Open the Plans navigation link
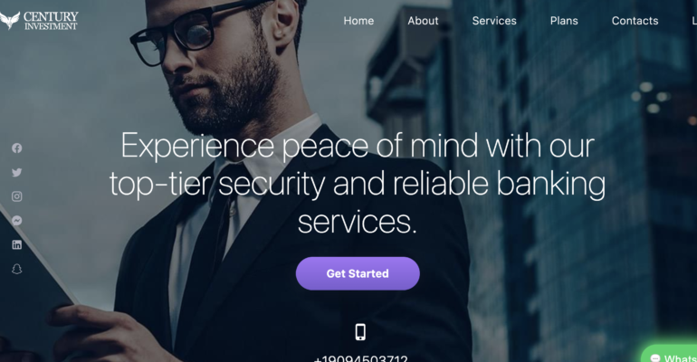Image resolution: width=697 pixels, height=362 pixels. (x=564, y=21)
